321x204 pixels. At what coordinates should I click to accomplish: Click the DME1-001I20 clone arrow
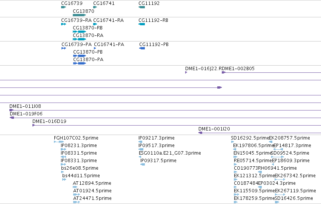point(200,133)
